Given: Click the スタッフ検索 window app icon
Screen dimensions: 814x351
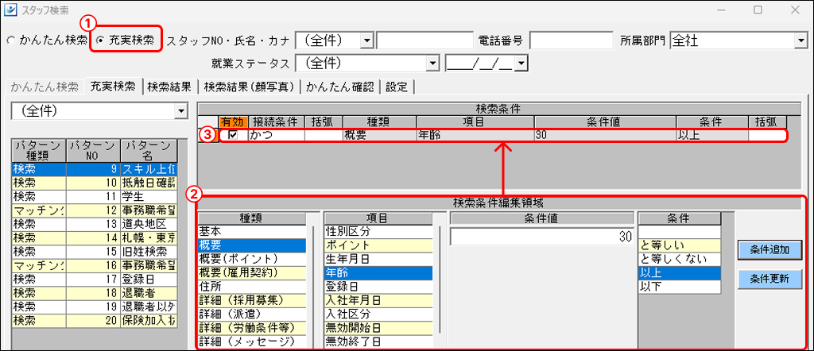Looking at the screenshot, I should click(10, 10).
